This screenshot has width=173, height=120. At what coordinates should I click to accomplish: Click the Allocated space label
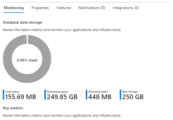[98, 91]
